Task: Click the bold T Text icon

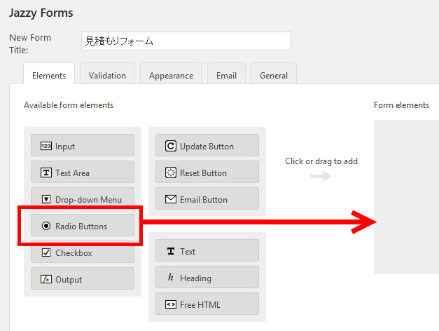Action: point(171,251)
